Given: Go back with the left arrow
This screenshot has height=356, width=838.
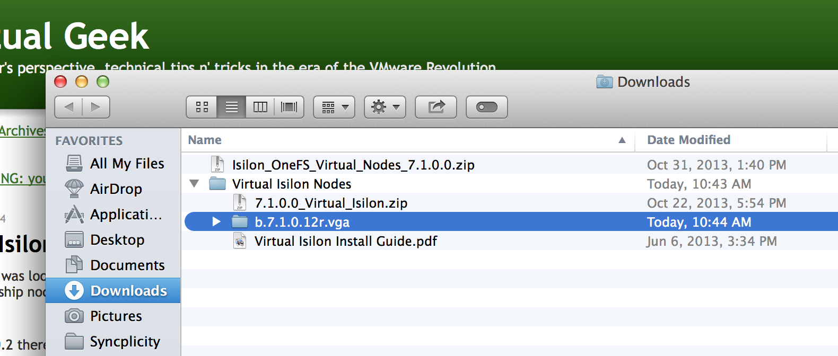Looking at the screenshot, I should point(69,107).
